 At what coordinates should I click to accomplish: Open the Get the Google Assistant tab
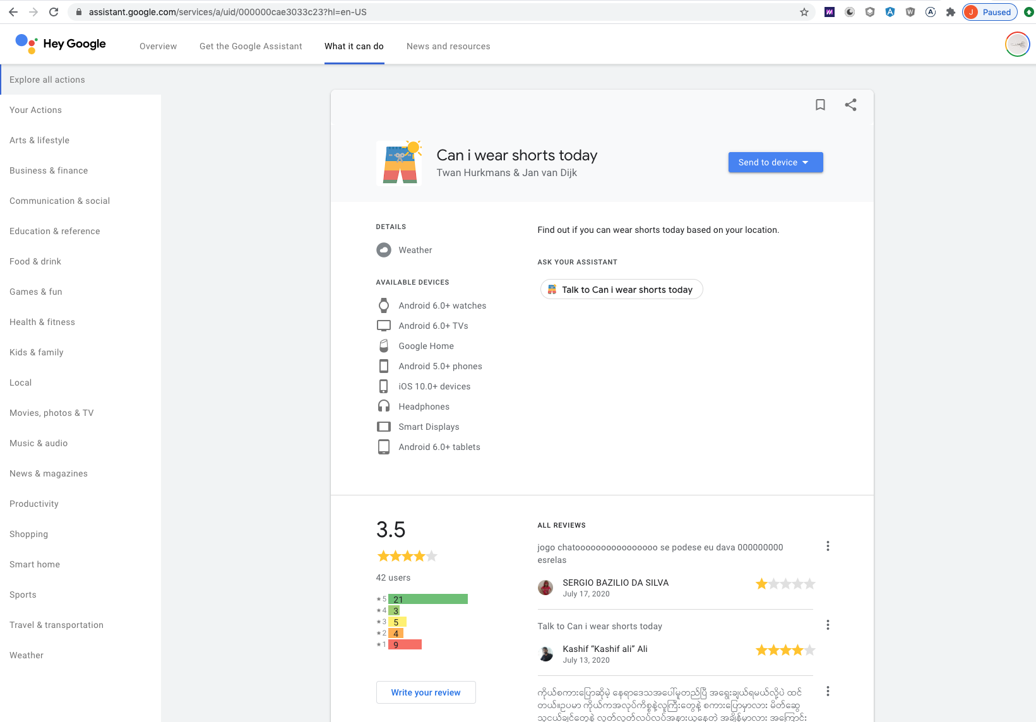(x=251, y=46)
